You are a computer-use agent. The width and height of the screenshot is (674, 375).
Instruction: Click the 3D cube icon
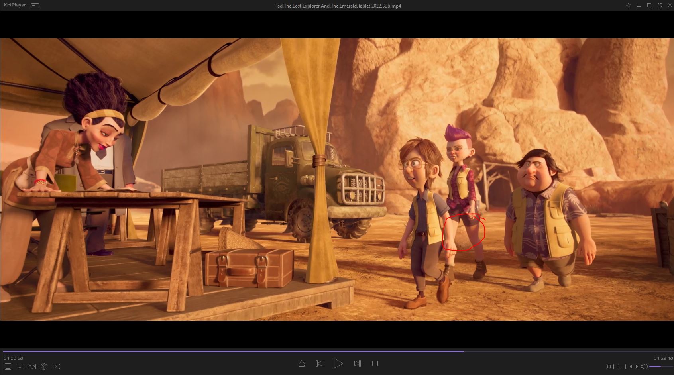click(x=44, y=367)
